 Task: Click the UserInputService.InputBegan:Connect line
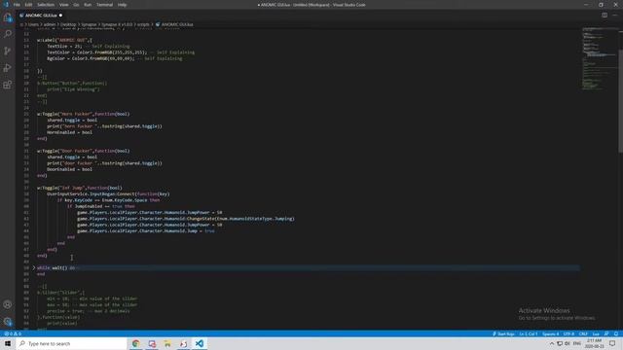108,194
